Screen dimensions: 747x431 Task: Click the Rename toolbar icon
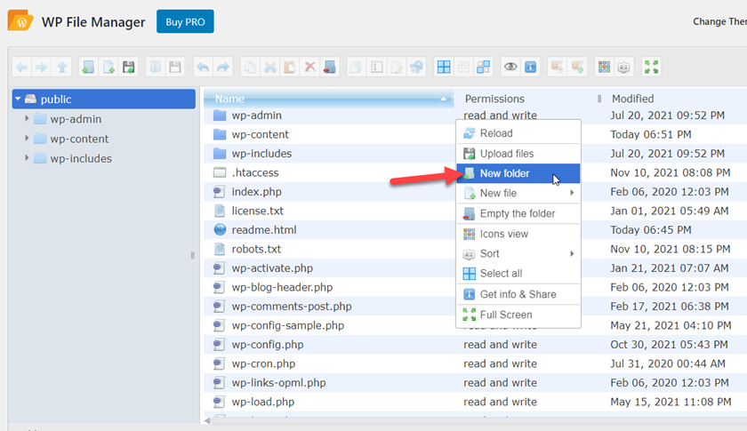pyautogui.click(x=376, y=68)
